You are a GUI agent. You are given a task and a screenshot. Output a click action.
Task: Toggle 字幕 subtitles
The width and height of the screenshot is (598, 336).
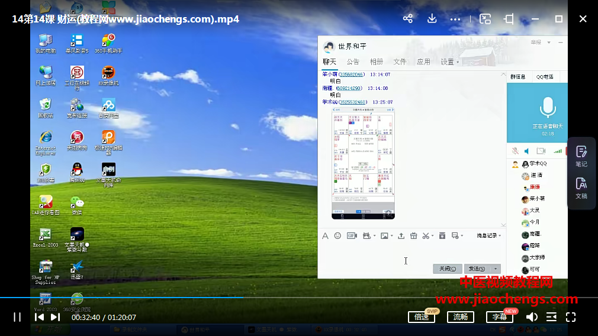pos(500,317)
